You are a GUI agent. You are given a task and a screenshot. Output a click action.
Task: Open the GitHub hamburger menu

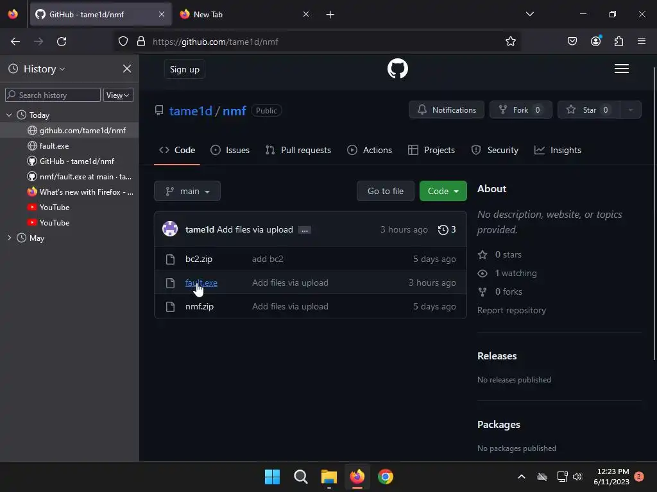621,69
